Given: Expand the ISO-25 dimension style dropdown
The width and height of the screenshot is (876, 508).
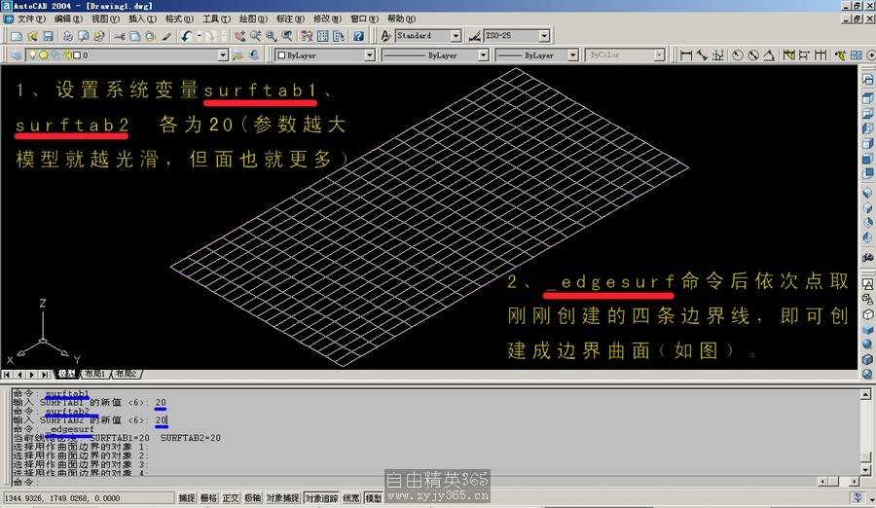Looking at the screenshot, I should coord(543,36).
